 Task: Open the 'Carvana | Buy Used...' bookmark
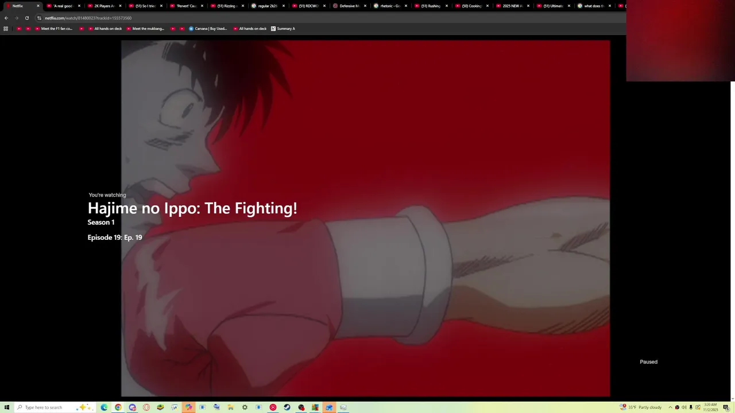(208, 29)
